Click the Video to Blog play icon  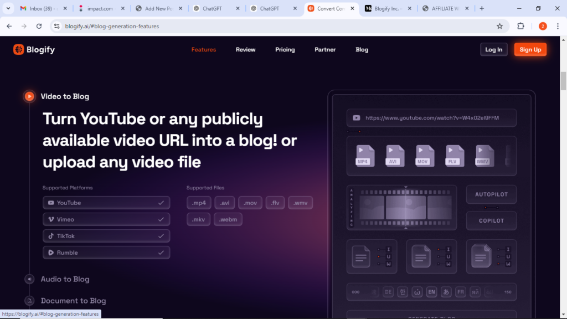pyautogui.click(x=29, y=96)
